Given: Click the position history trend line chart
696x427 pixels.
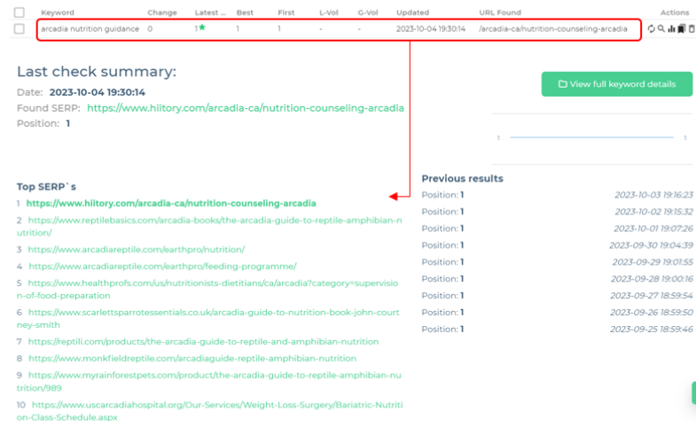Looking at the screenshot, I should click(591, 137).
